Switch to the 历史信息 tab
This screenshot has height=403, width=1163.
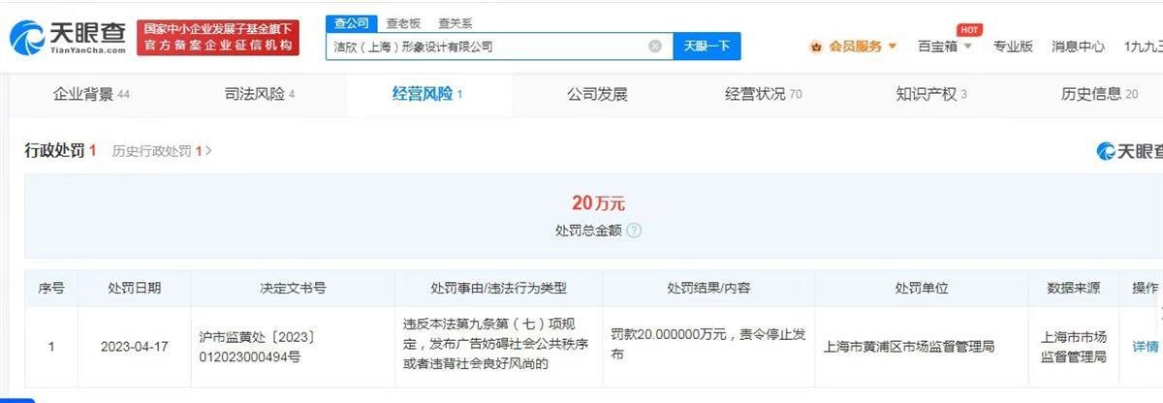[1100, 94]
